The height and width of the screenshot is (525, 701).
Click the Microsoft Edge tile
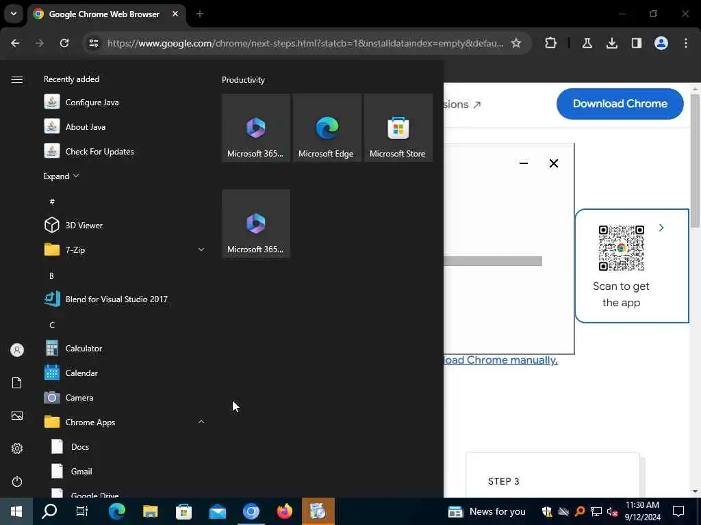(327, 128)
